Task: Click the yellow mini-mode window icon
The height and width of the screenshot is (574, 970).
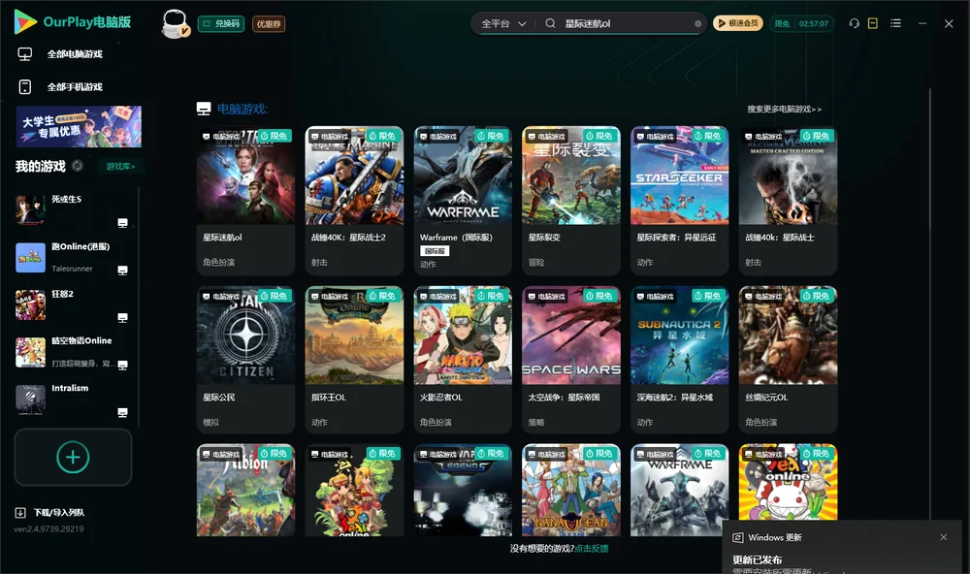Action: (873, 23)
